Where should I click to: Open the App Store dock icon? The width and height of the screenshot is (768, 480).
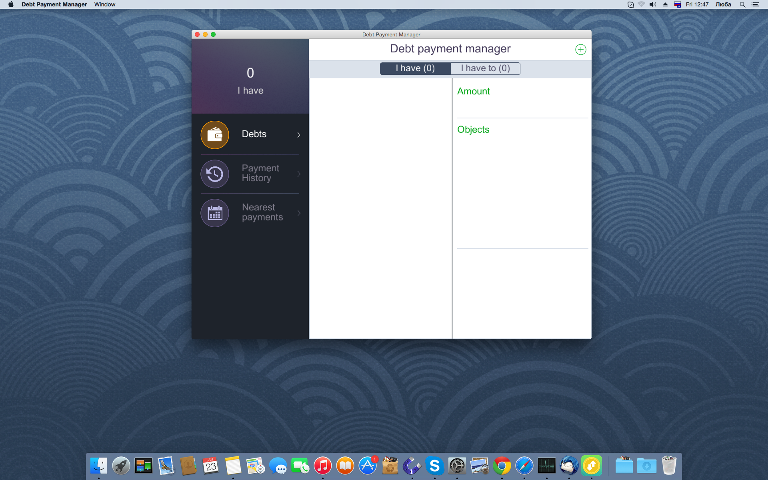pos(367,466)
